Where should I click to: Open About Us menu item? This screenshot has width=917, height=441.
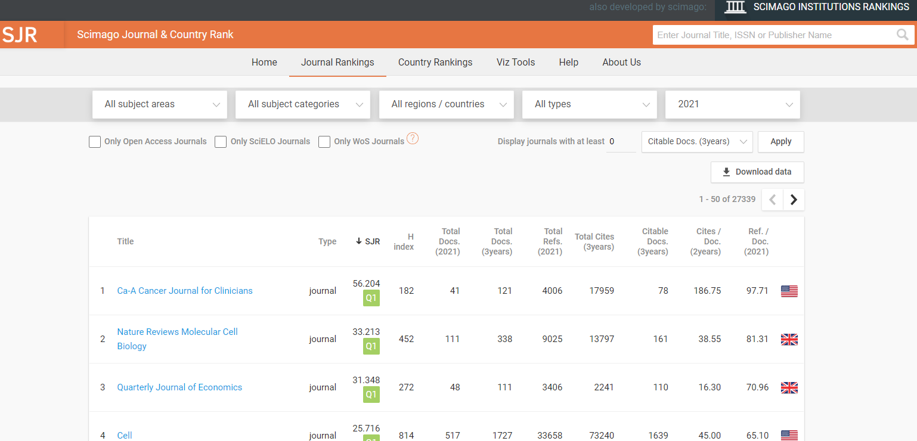[622, 62]
